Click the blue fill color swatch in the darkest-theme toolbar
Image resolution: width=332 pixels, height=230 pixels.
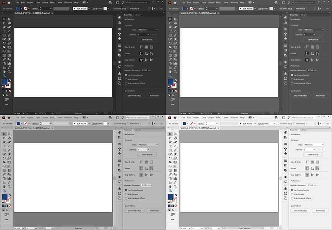5,82
